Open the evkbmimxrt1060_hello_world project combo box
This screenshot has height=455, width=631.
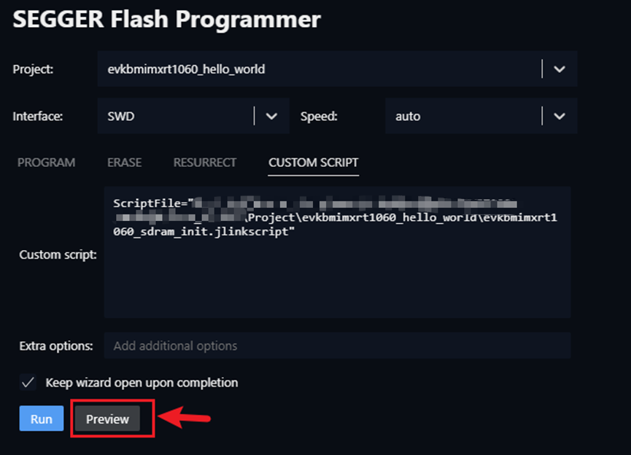pos(319,69)
